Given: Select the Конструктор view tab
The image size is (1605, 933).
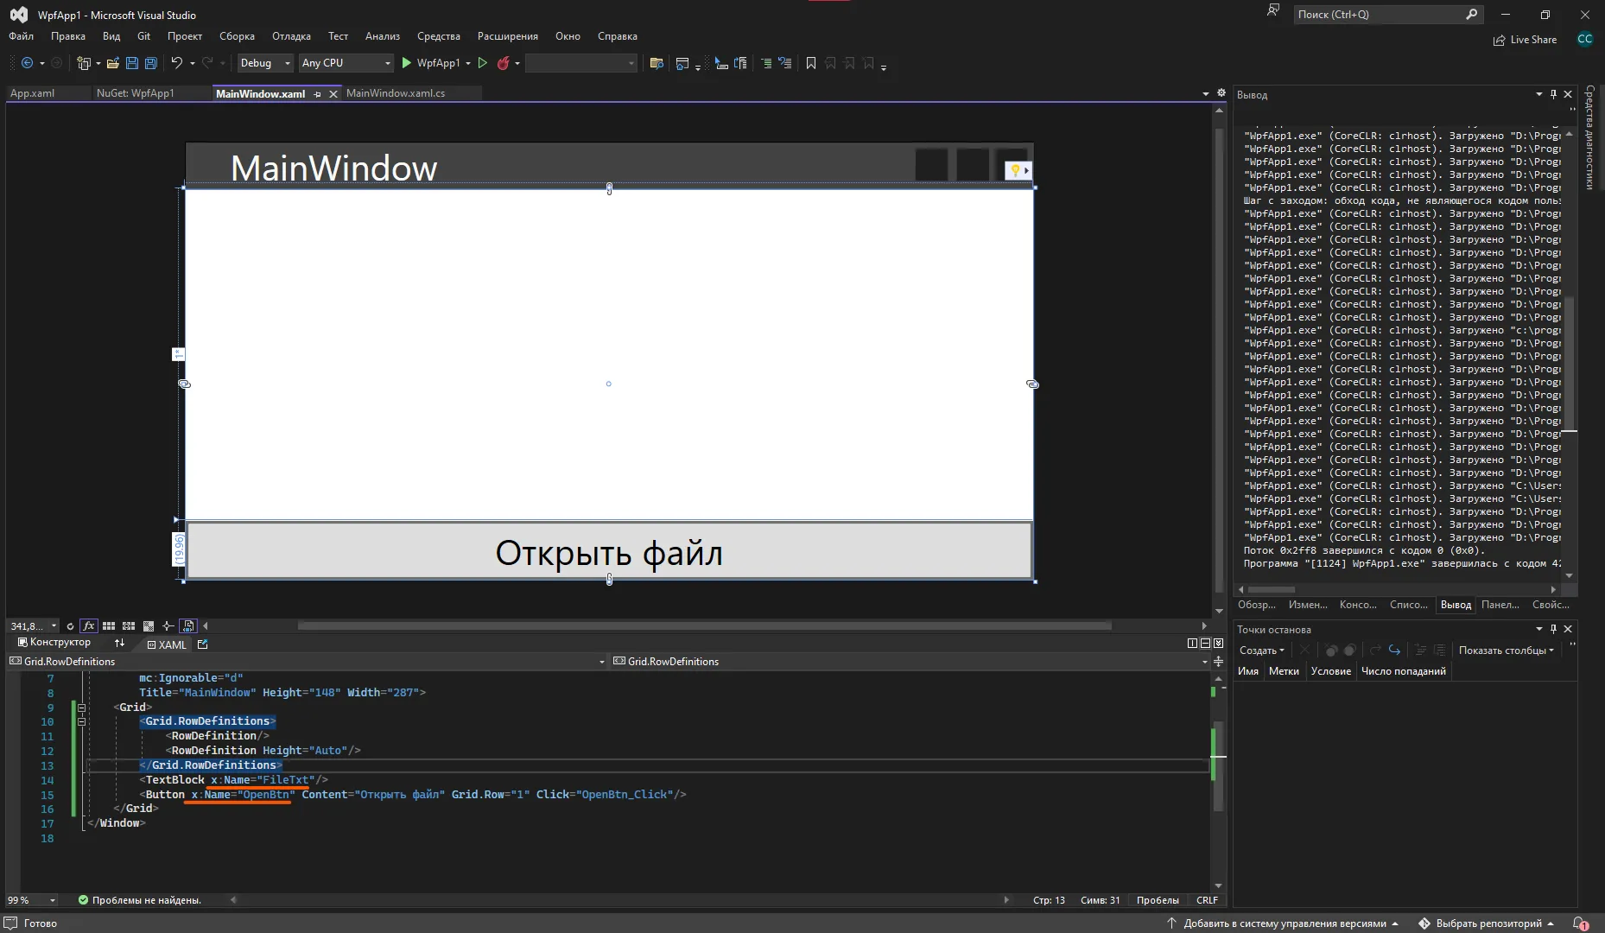Looking at the screenshot, I should coord(54,643).
